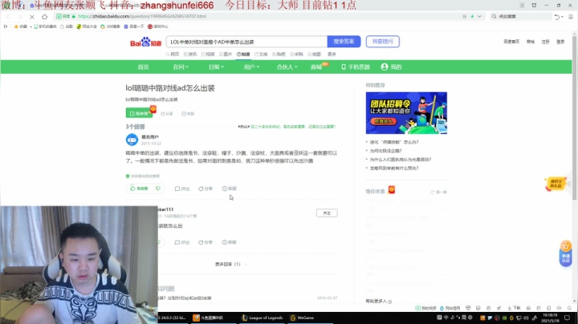Report the first answer
Image resolution: width=578 pixels, height=324 pixels.
(230, 188)
